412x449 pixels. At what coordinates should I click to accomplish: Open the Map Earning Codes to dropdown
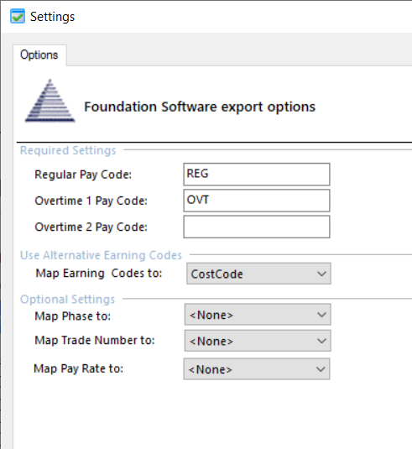258,274
